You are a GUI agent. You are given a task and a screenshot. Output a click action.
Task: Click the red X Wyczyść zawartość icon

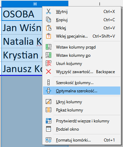[49, 72]
